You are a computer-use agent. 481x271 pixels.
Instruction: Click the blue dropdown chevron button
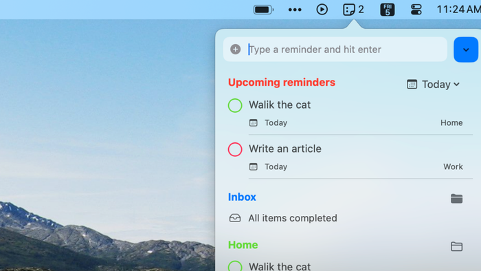(466, 50)
